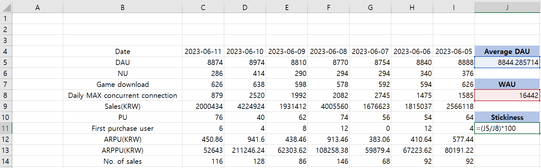This screenshot has height=168, width=541.
Task: Click WAU value 16442
Action: coord(507,95)
